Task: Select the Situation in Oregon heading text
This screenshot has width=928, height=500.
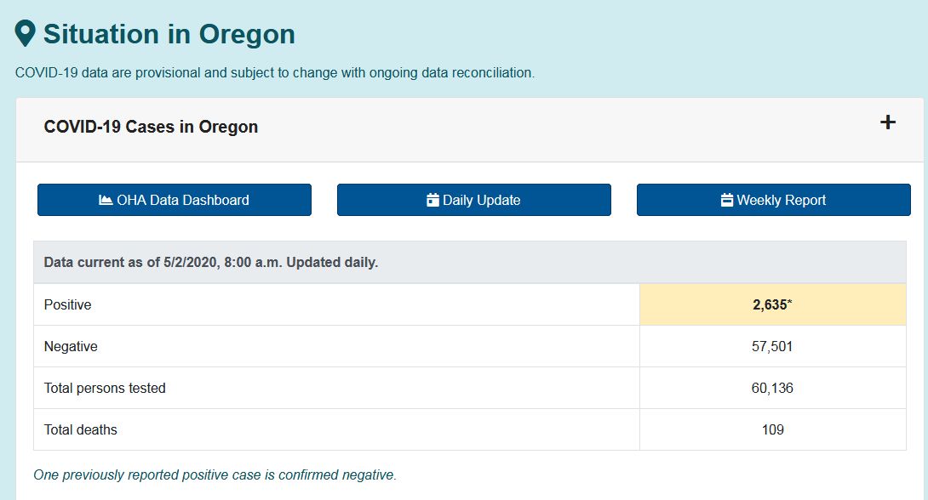Action: click(169, 34)
